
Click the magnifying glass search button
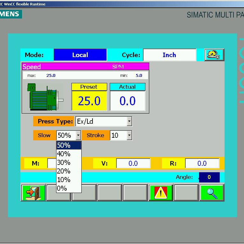pyautogui.click(x=212, y=193)
